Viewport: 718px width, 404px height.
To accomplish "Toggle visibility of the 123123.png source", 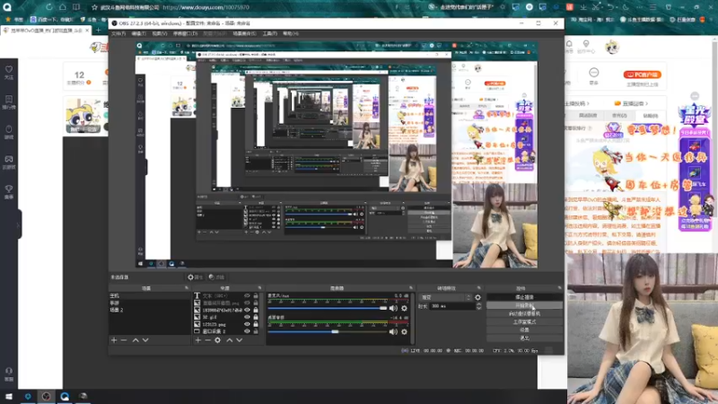I will pyautogui.click(x=248, y=324).
